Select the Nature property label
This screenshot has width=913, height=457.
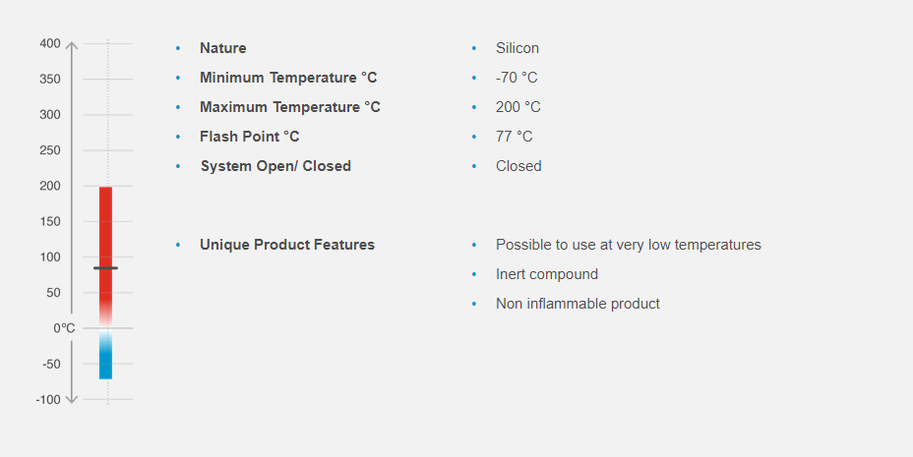pyautogui.click(x=223, y=48)
